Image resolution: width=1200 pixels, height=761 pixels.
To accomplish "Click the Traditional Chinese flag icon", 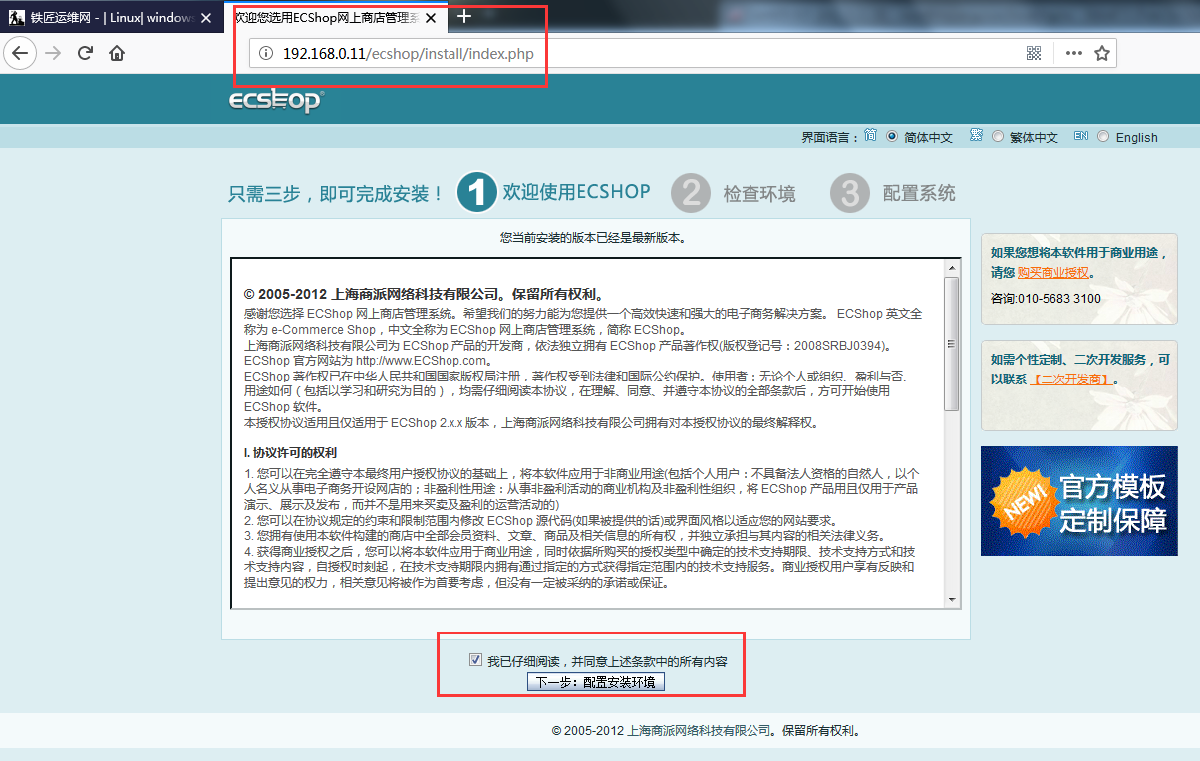I will (976, 136).
